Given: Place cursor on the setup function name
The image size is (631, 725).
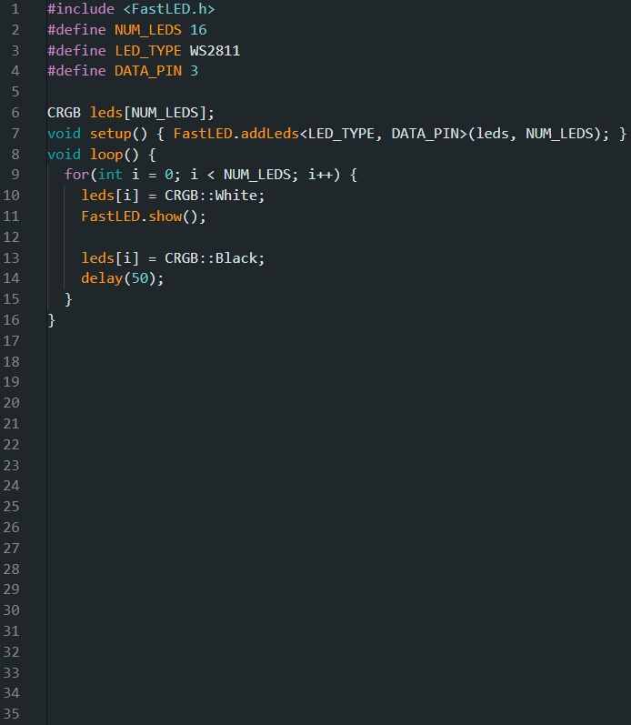Looking at the screenshot, I should [x=110, y=134].
